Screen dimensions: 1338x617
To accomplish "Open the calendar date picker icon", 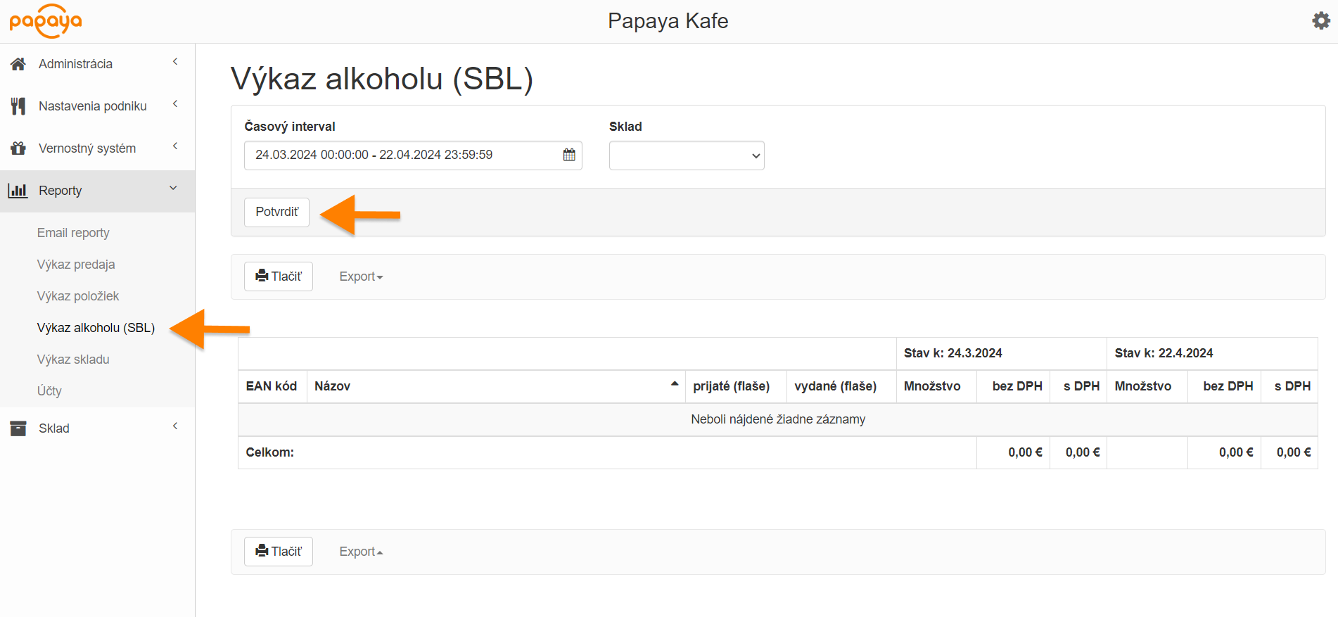I will [569, 155].
